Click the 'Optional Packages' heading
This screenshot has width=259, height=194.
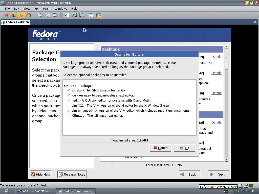click(79, 86)
